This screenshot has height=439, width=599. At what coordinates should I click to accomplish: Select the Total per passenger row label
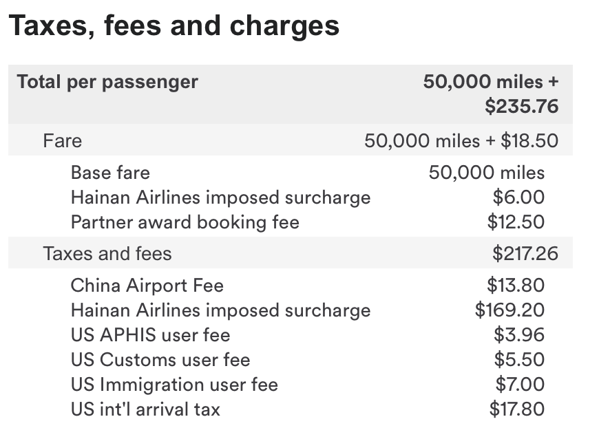coord(107,82)
